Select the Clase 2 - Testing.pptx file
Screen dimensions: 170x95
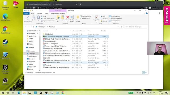click(76, 44)
